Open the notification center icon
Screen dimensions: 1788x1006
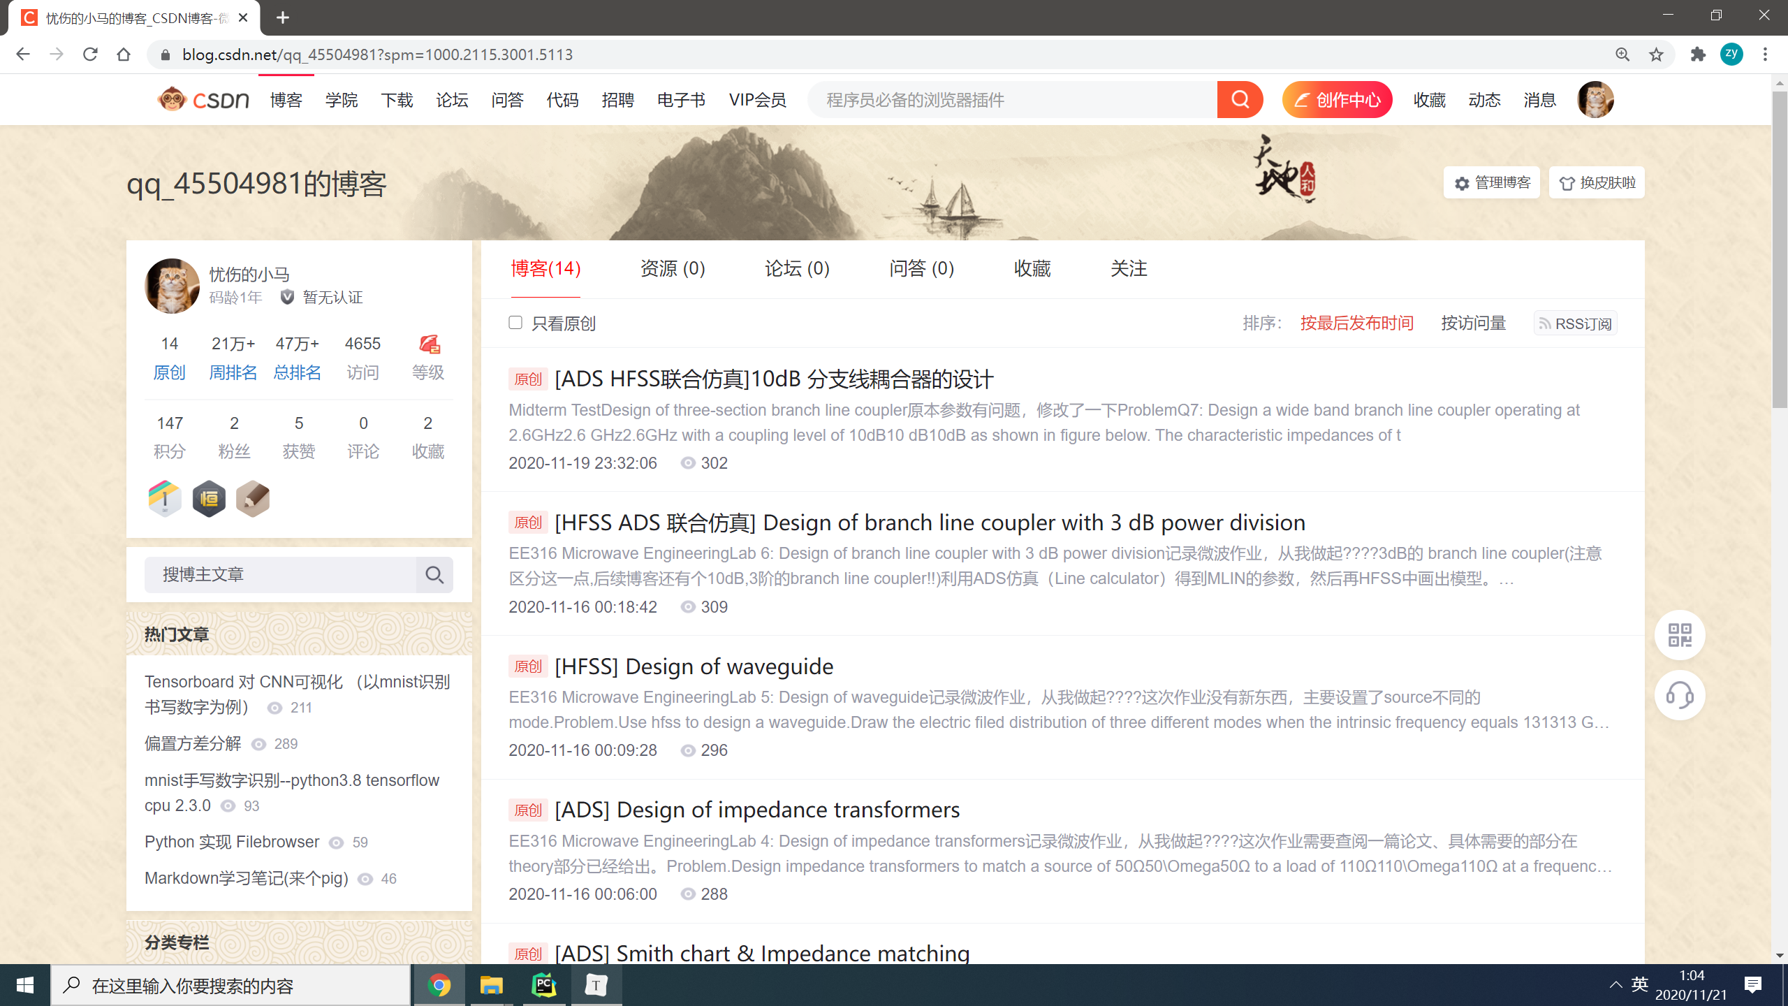click(1753, 986)
